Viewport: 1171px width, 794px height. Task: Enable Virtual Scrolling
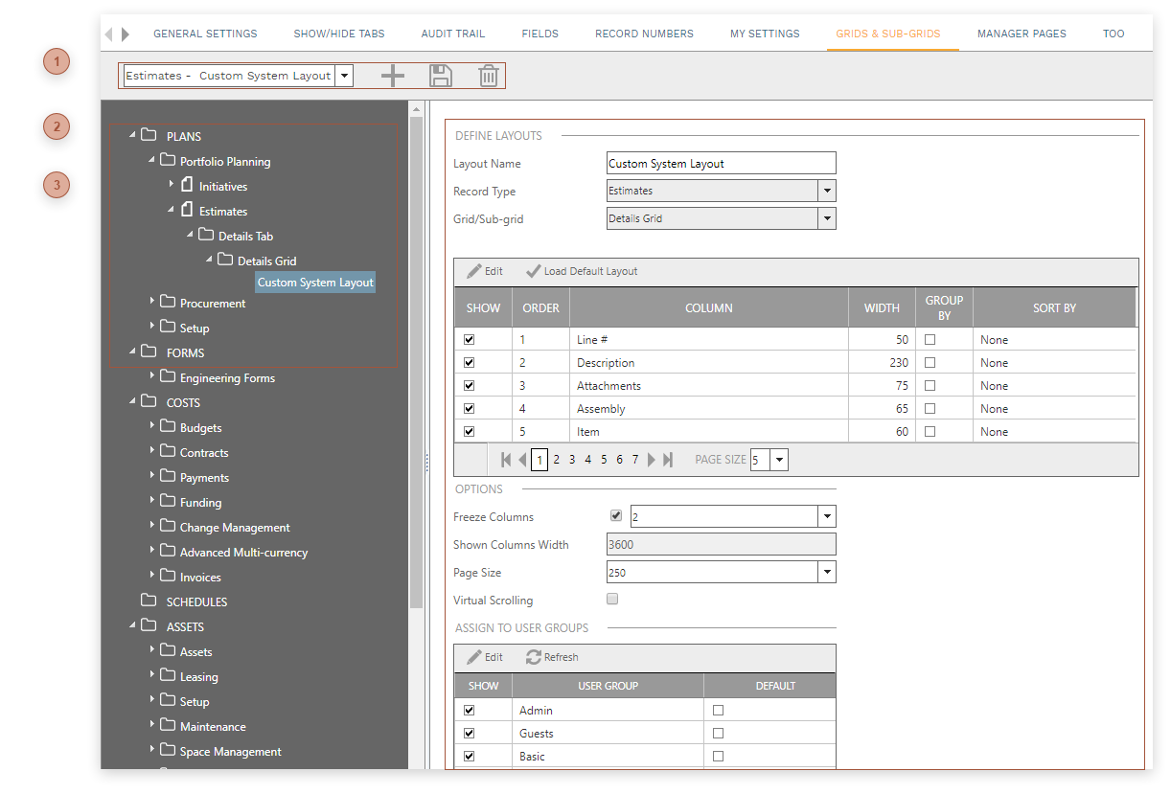[x=612, y=599]
